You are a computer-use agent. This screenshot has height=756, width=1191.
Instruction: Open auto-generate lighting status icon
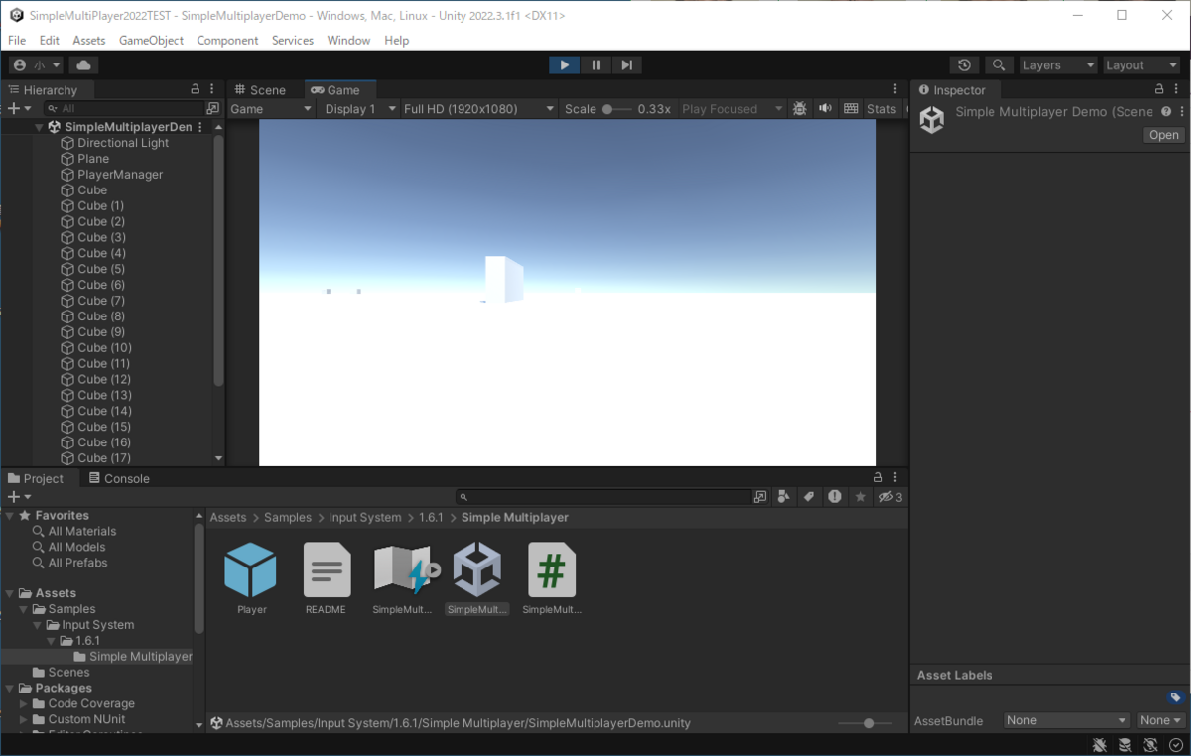[1150, 745]
